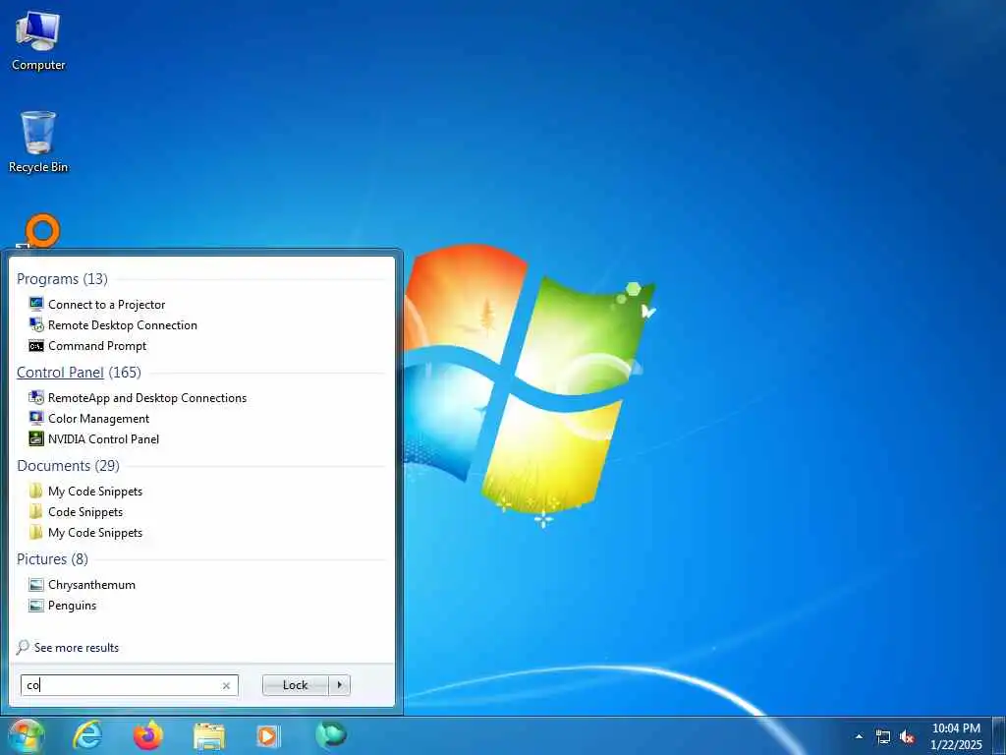Open the Control Panel results header link

pos(60,373)
